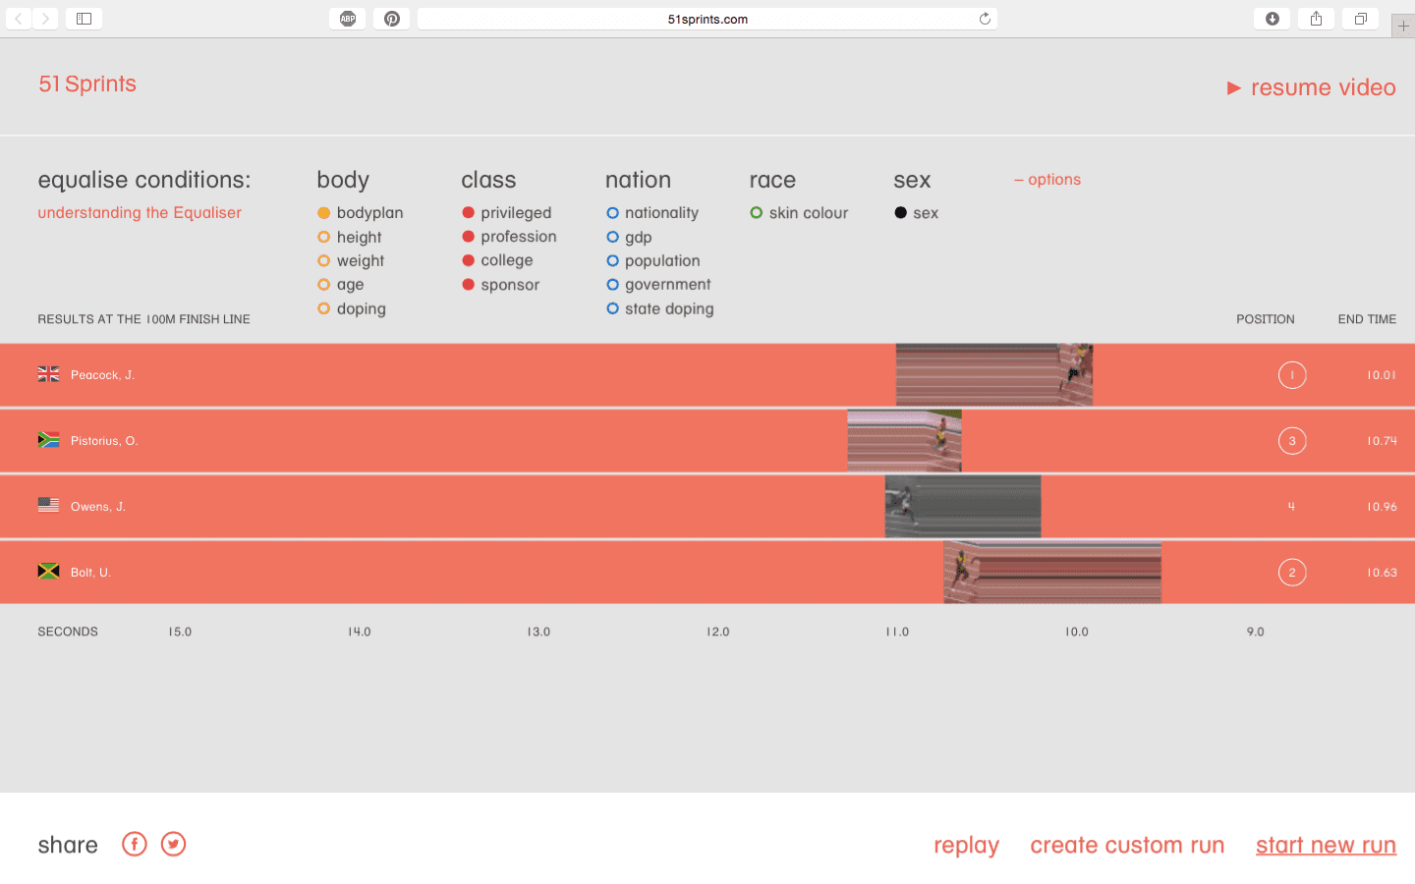Screen dimensions: 1415x884
Task: Share the run on Twitter
Action: 173,844
